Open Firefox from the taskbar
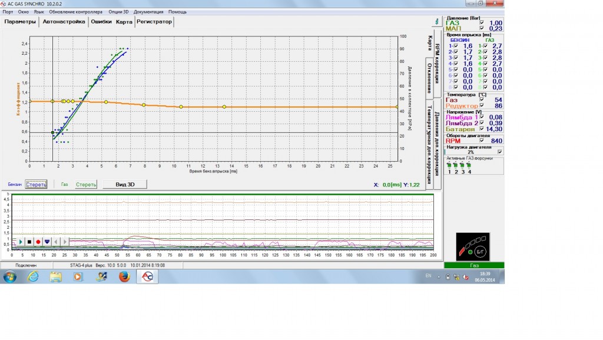This screenshot has width=603, height=340. click(x=124, y=277)
